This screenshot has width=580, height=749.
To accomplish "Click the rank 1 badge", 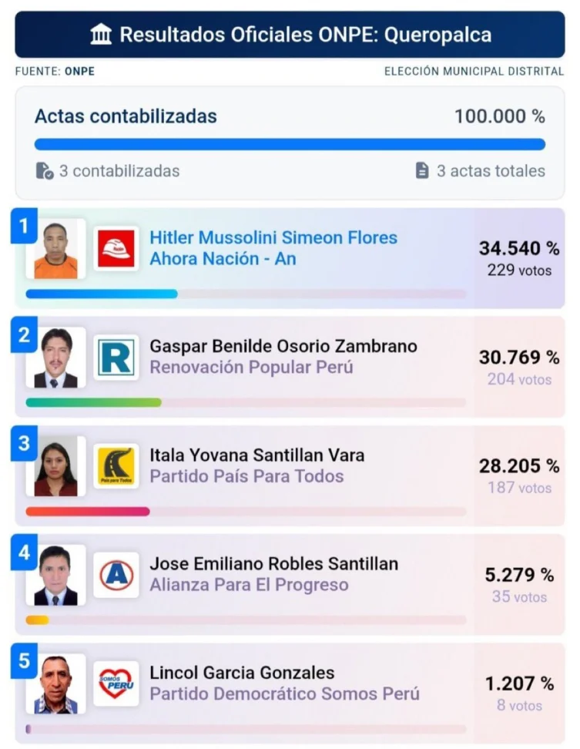I will point(25,226).
